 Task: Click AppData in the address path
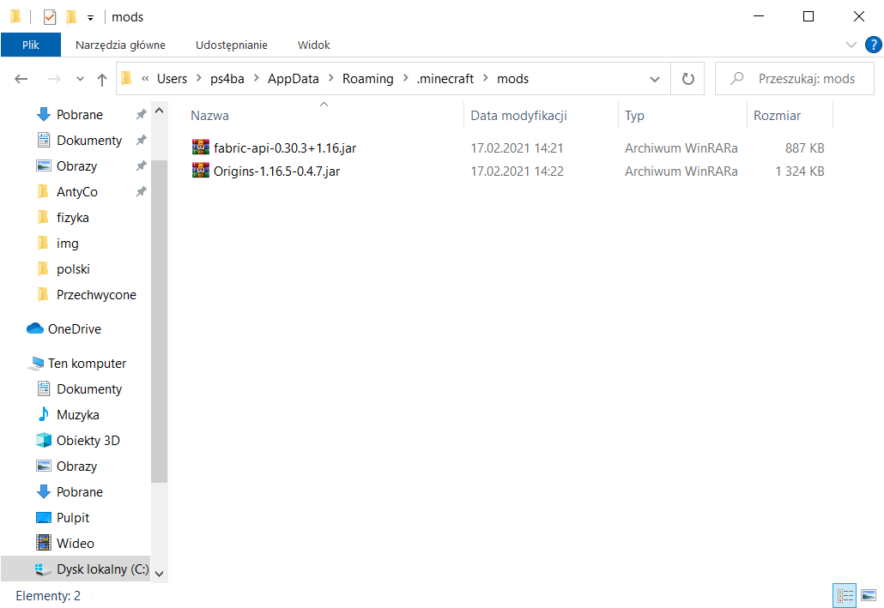point(294,78)
